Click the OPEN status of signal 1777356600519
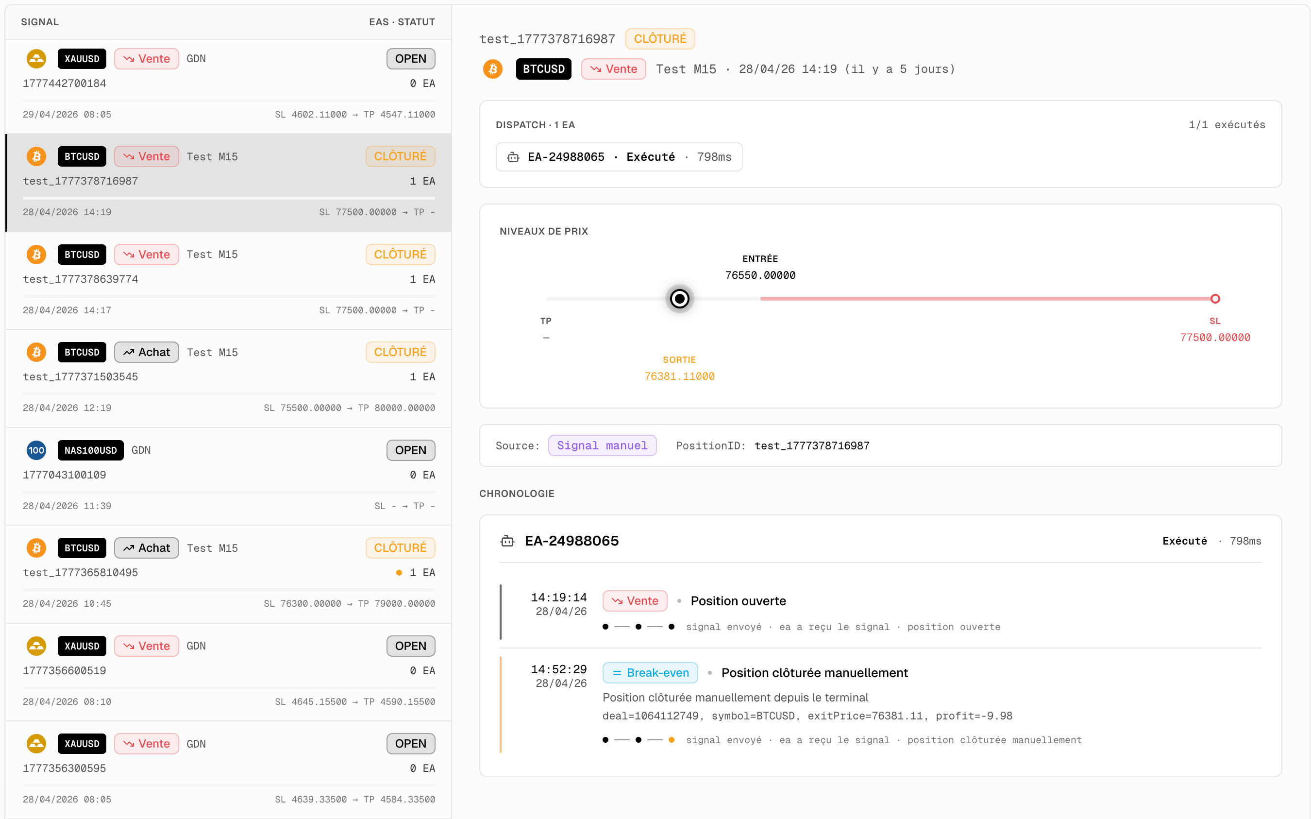The image size is (1311, 819). [x=411, y=646]
